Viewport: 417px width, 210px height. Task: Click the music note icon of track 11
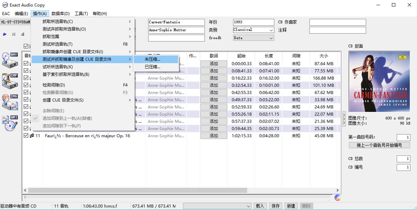[32, 136]
